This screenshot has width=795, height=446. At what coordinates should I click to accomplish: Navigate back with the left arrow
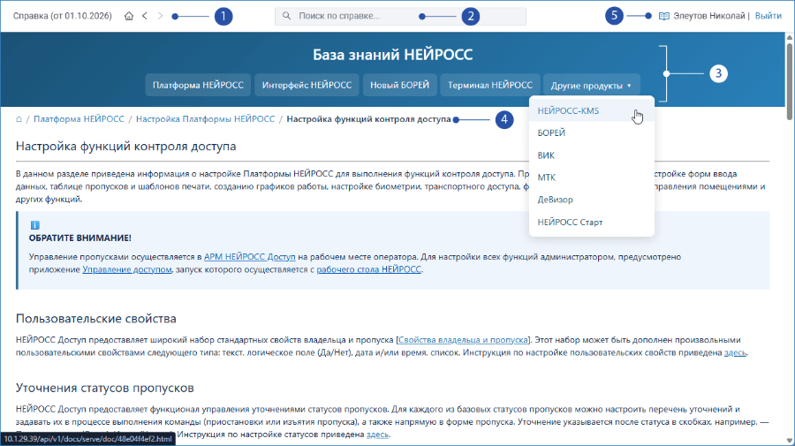tap(145, 16)
